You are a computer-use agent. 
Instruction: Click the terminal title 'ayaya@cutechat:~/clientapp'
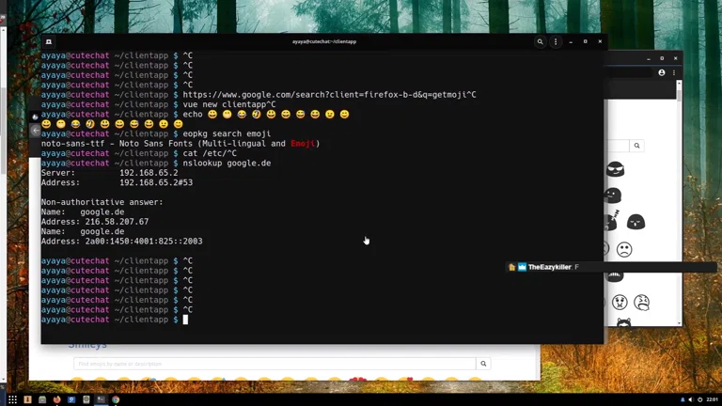324,41
